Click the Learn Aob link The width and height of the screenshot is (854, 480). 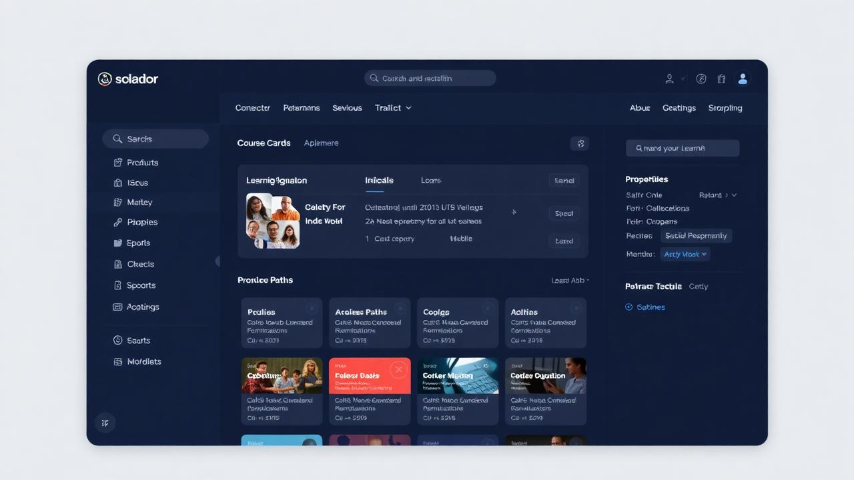569,281
